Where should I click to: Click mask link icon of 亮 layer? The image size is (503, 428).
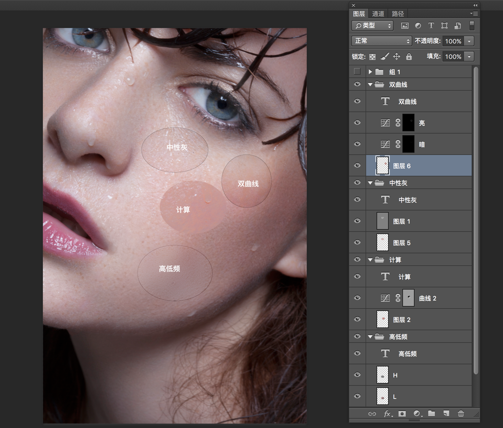(x=398, y=123)
